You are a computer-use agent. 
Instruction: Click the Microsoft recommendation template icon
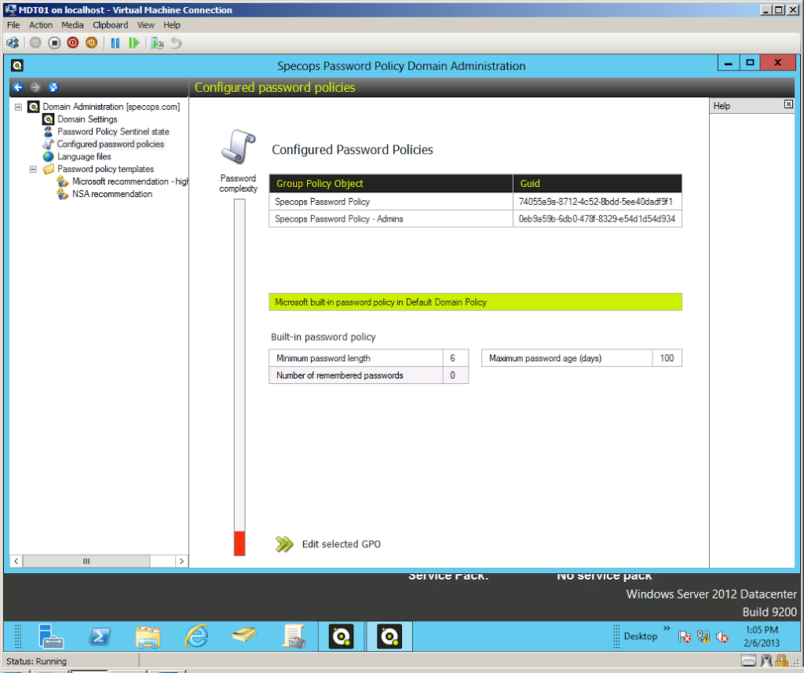(x=63, y=181)
